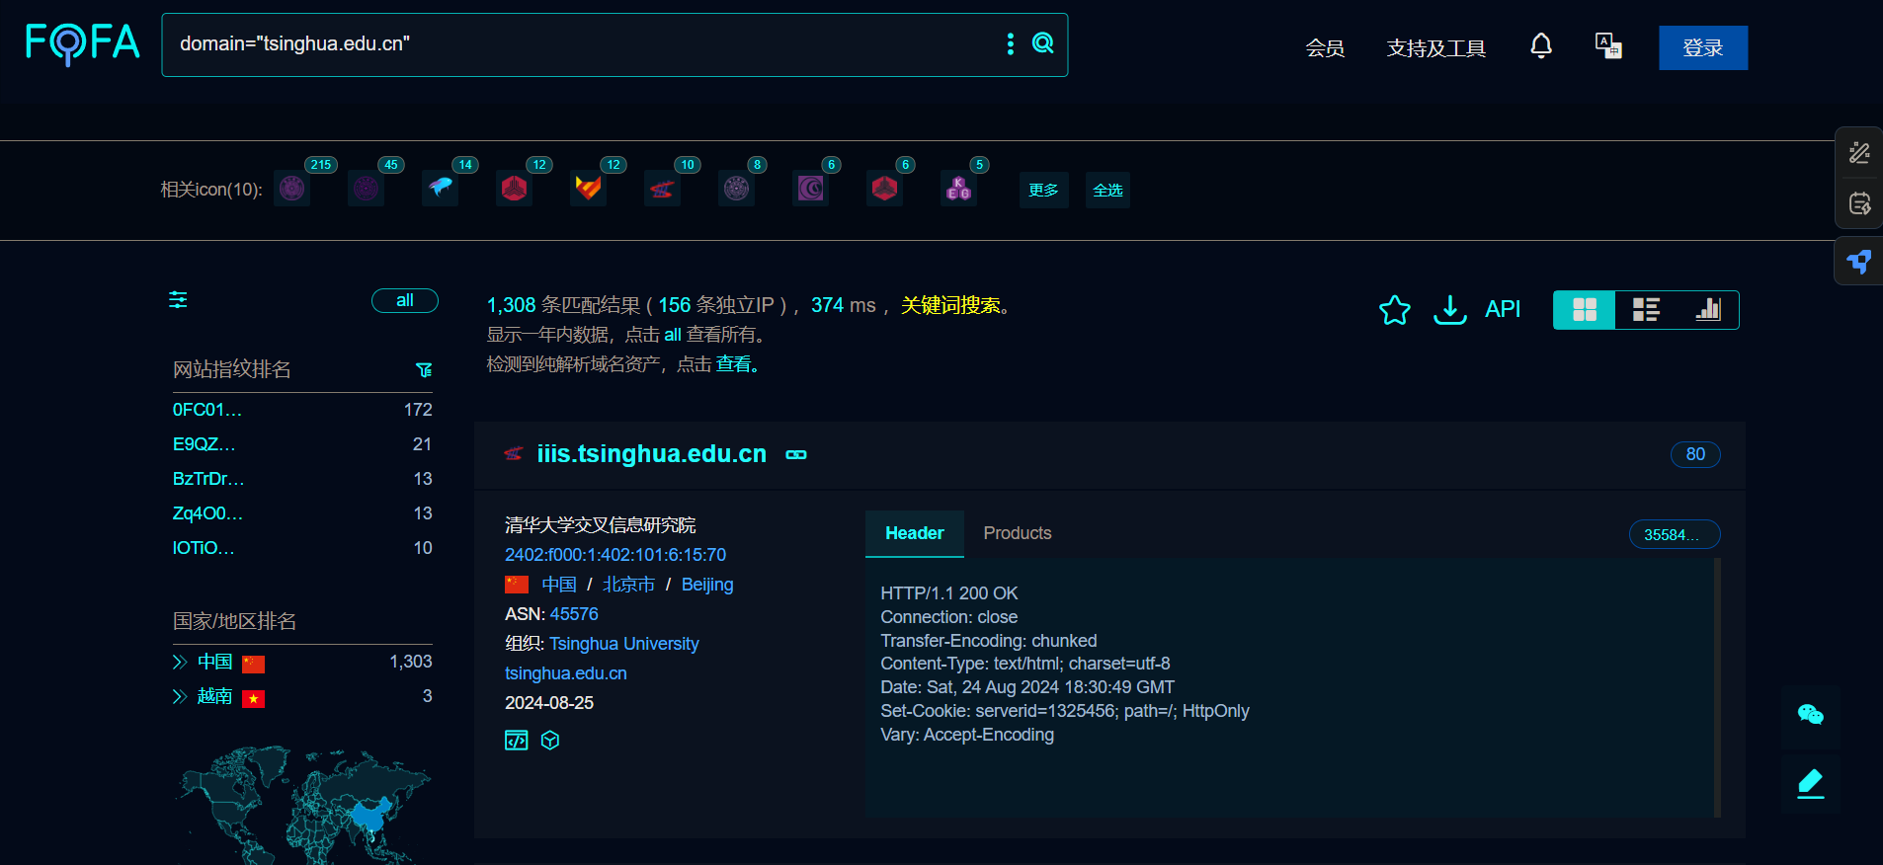Click the 全选 select all button

click(1107, 190)
